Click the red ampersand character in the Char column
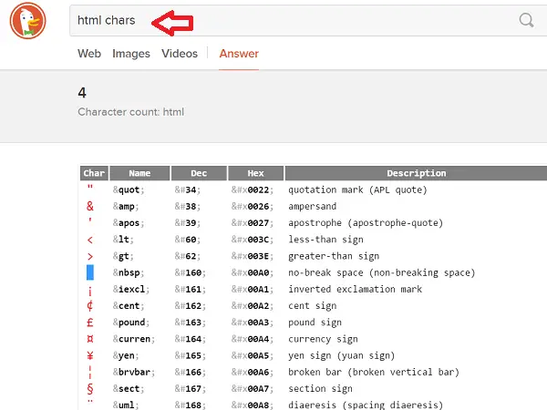 coord(90,206)
